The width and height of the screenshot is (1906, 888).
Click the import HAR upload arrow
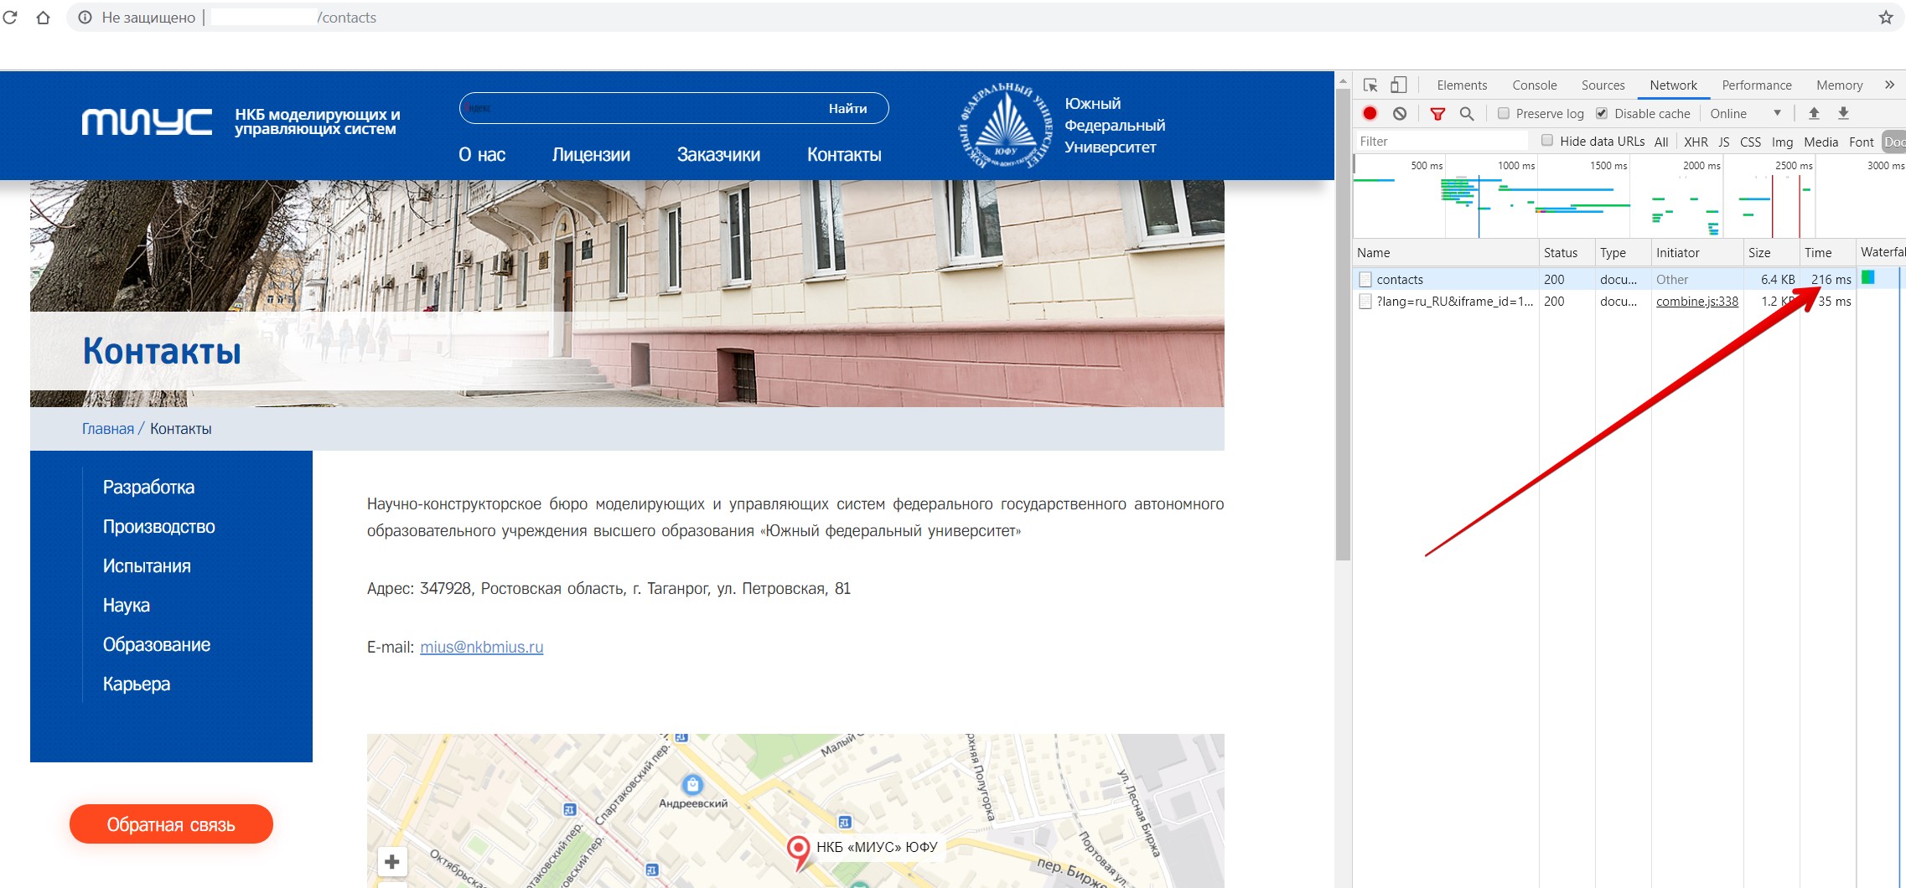pyautogui.click(x=1814, y=114)
